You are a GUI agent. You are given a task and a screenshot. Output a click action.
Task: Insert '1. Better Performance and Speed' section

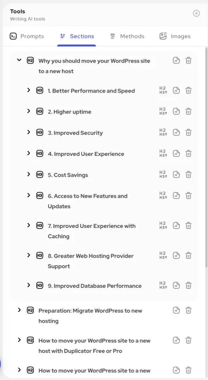tap(177, 91)
